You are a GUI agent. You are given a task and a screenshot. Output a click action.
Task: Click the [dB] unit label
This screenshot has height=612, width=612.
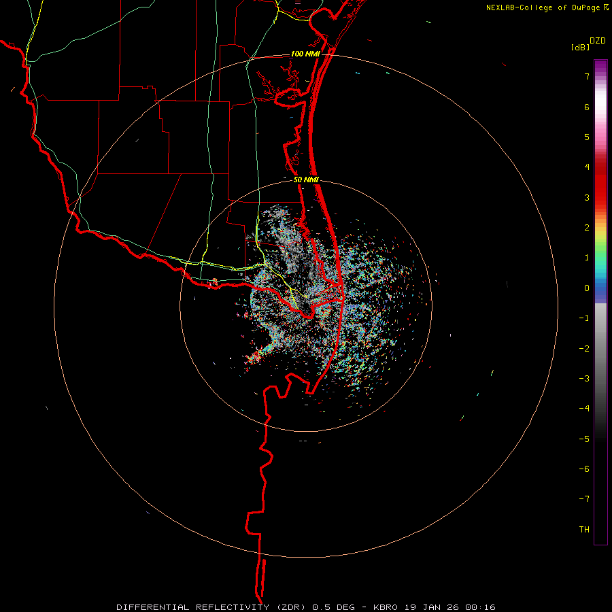tap(580, 48)
